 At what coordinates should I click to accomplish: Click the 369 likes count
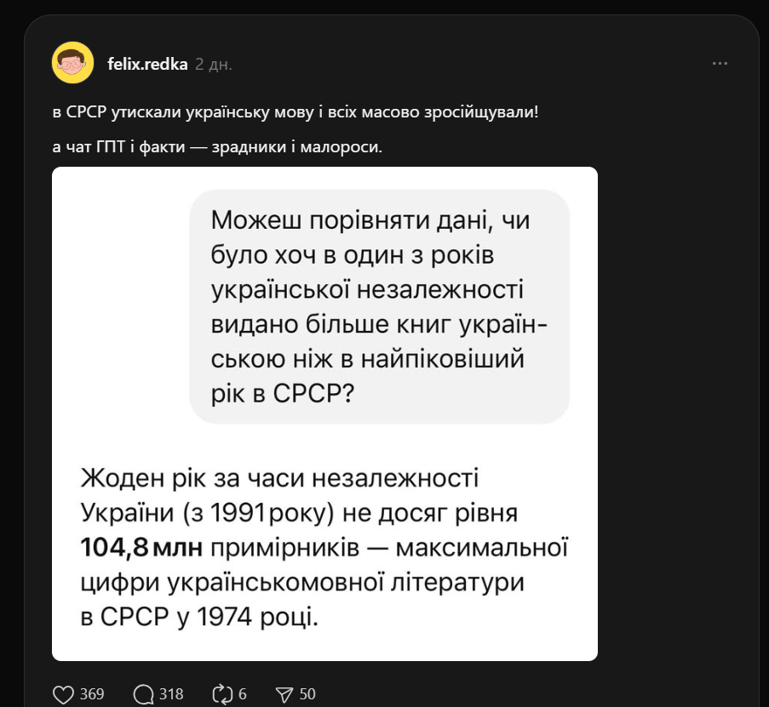pyautogui.click(x=91, y=694)
